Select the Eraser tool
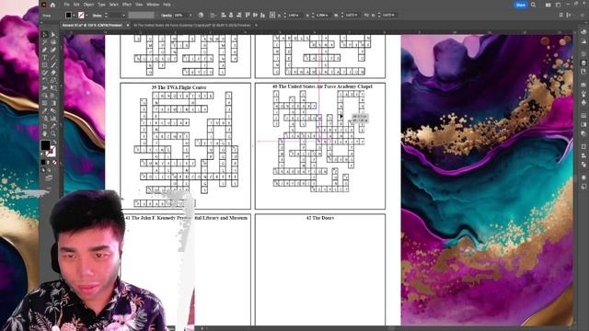Image resolution: width=589 pixels, height=331 pixels. pyautogui.click(x=53, y=72)
